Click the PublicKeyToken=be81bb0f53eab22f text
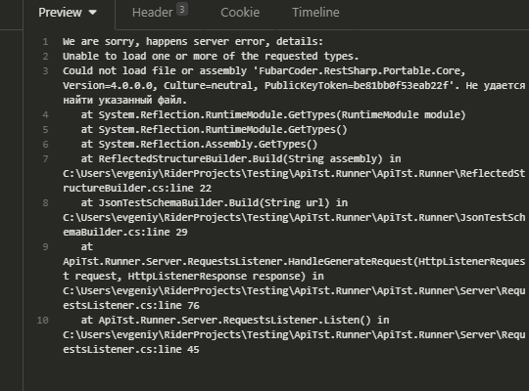 pyautogui.click(x=357, y=86)
